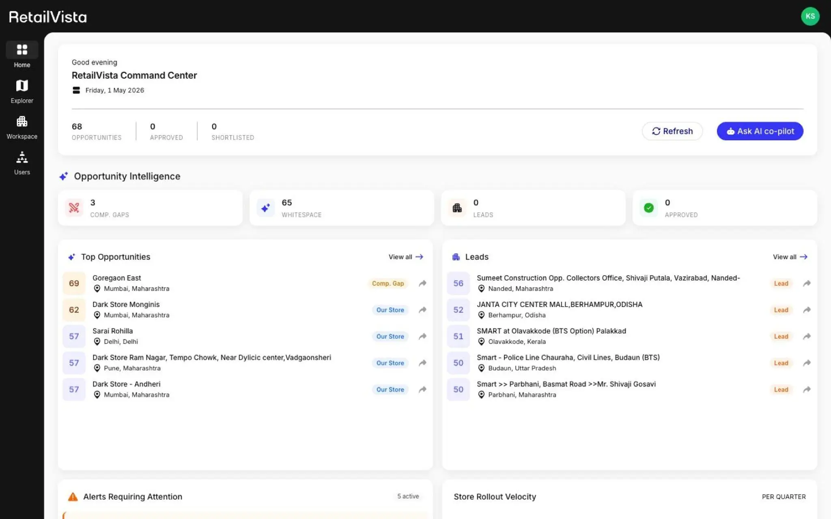
Task: Share the Dark Store Ram Nagar opportunity
Action: click(x=422, y=362)
